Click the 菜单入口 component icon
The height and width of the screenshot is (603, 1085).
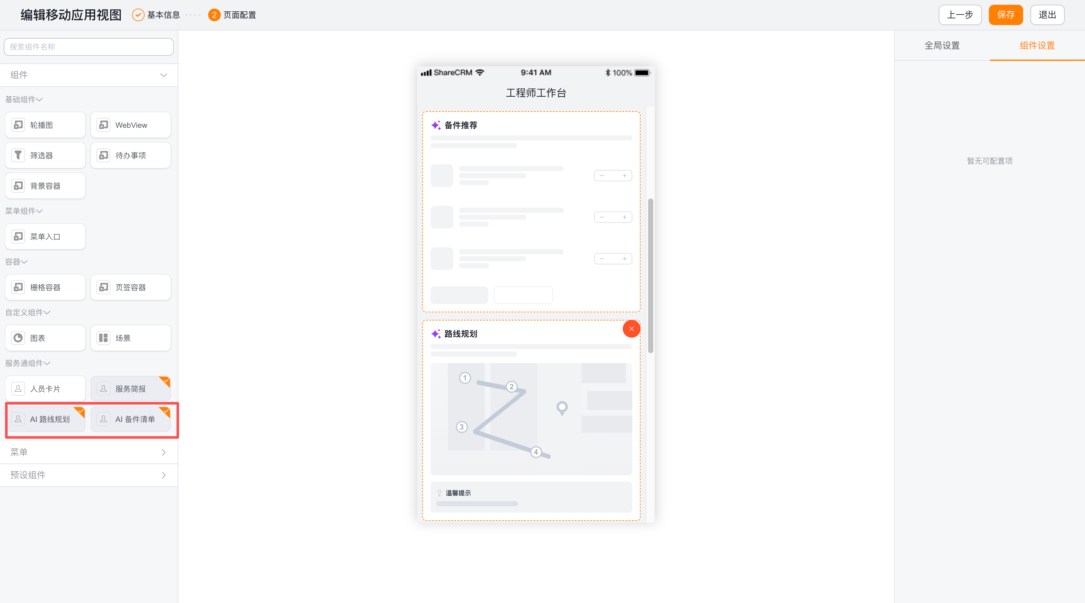pos(18,237)
